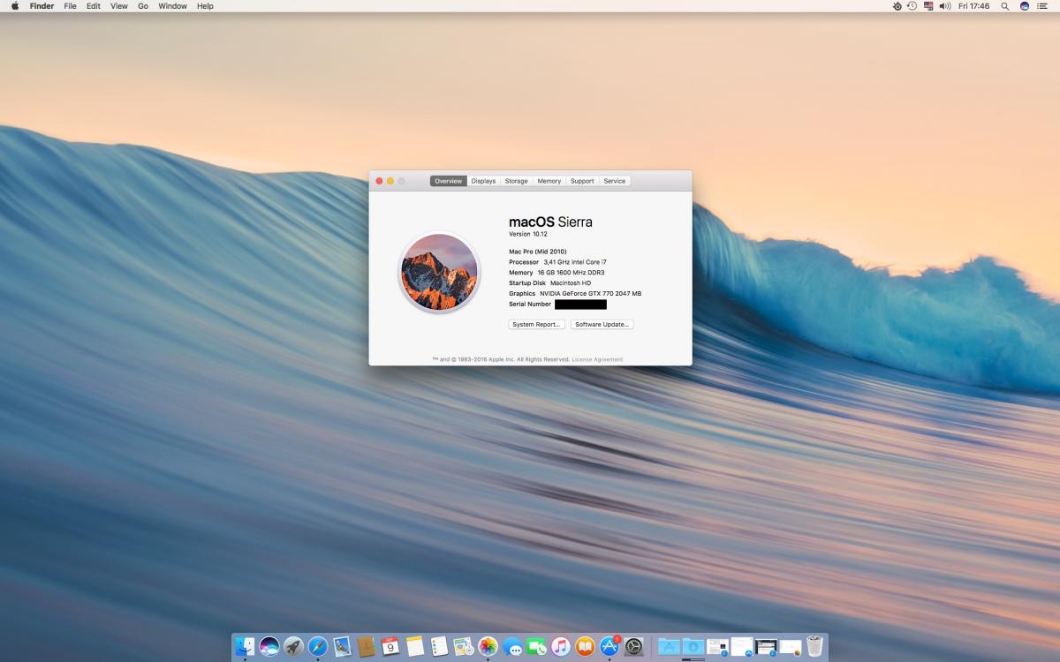This screenshot has height=662, width=1060.
Task: Open the View menu
Action: 118,6
